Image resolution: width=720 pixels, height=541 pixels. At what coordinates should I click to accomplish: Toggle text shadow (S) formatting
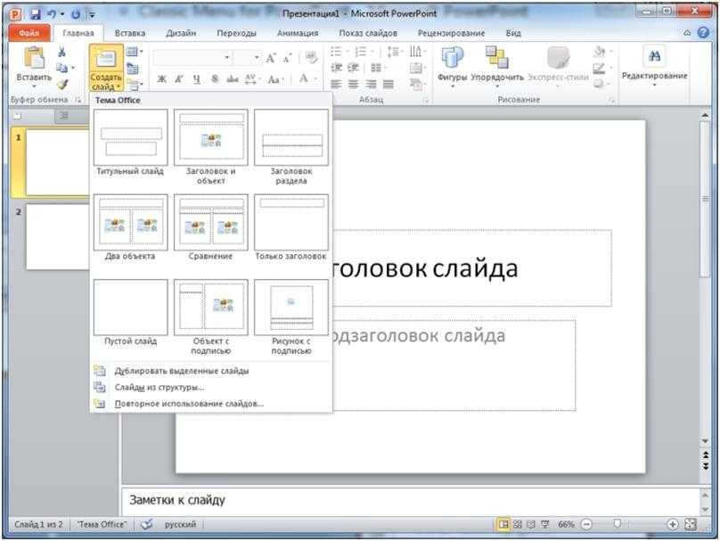tap(215, 79)
